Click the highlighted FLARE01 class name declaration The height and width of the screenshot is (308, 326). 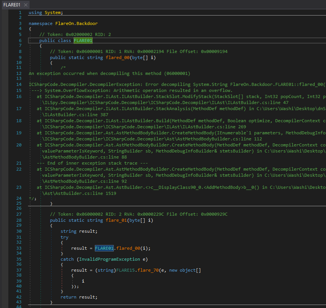[83, 40]
